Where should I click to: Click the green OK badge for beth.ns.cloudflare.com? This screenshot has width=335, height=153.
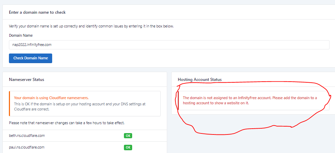128,136
